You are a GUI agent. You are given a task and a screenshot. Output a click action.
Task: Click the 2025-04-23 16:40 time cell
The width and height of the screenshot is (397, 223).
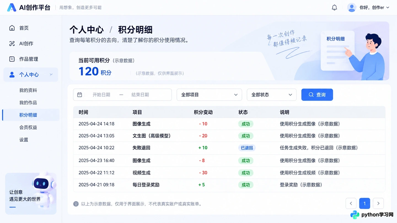96,161
